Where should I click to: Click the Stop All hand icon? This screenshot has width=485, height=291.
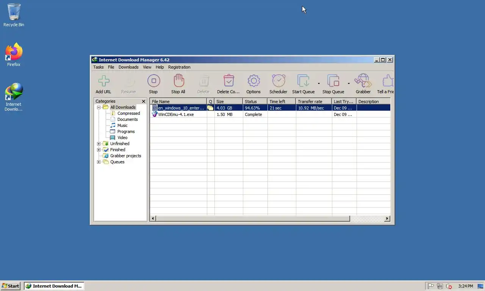pyautogui.click(x=178, y=84)
